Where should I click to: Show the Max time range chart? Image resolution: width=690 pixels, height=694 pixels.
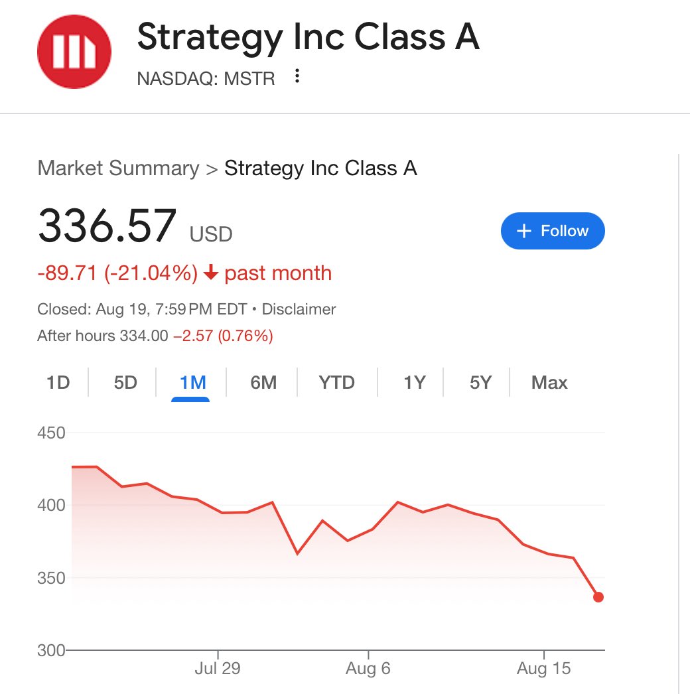coord(549,383)
